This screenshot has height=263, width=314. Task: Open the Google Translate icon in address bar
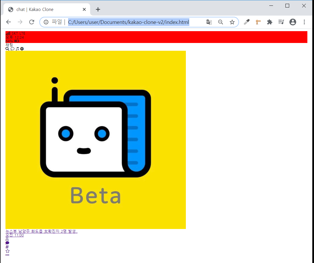(209, 22)
